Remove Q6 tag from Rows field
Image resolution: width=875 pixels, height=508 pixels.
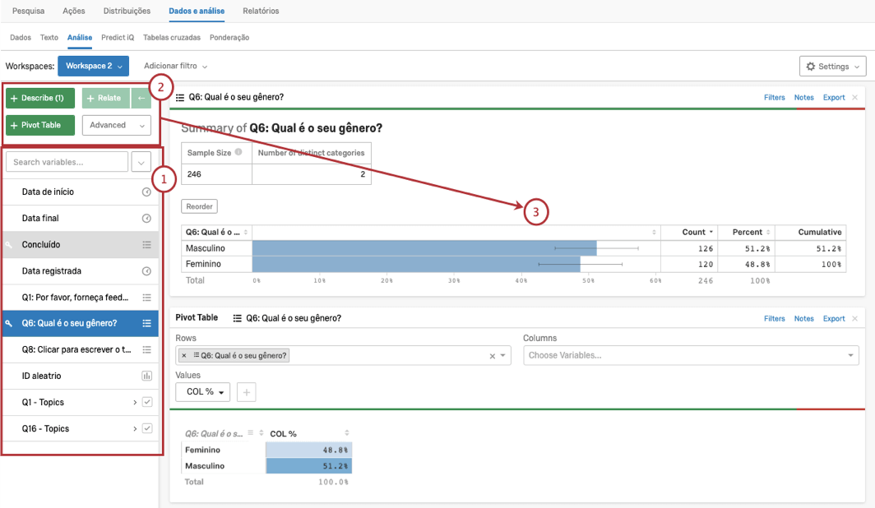pyautogui.click(x=184, y=355)
